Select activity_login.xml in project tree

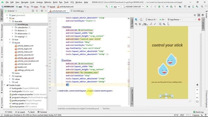(x=25, y=49)
